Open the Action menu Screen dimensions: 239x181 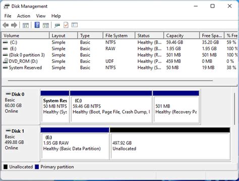(24, 16)
